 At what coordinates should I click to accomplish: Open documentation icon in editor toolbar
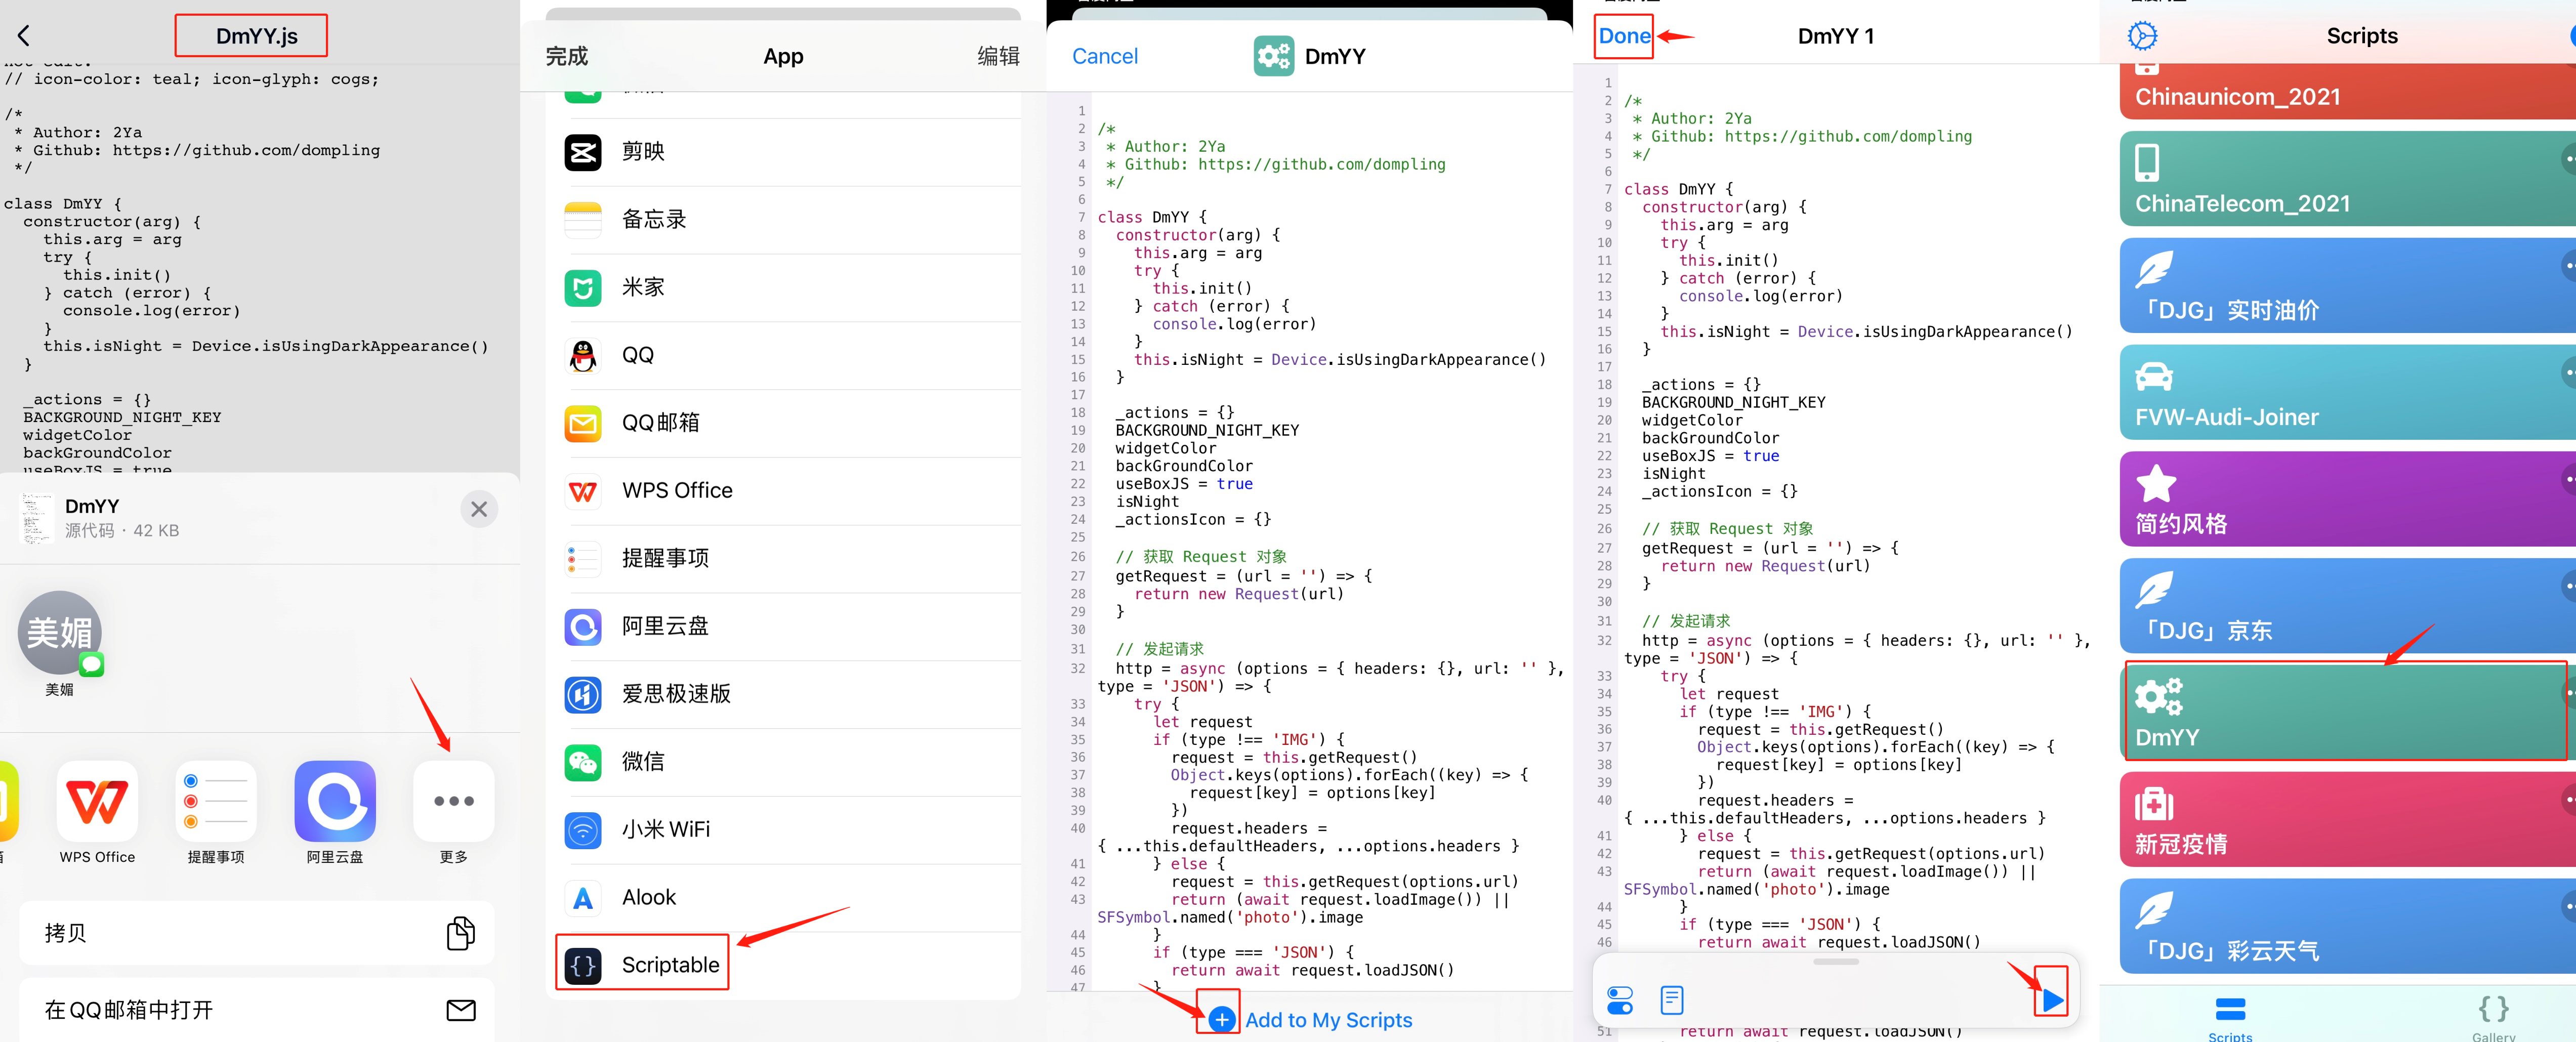point(1672,999)
